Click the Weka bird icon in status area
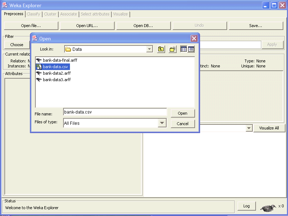Screen dimensions: 288x216 coord(268,207)
